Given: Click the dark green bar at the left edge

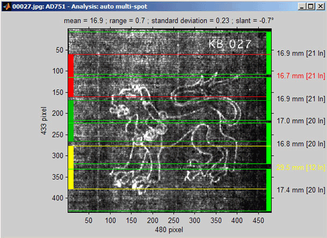Looking at the screenshot, I should [71, 121].
